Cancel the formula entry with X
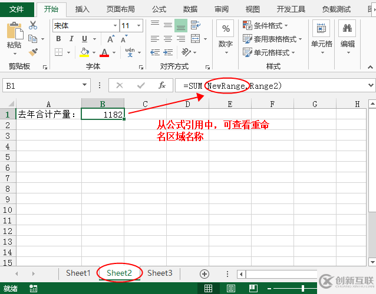 point(120,85)
